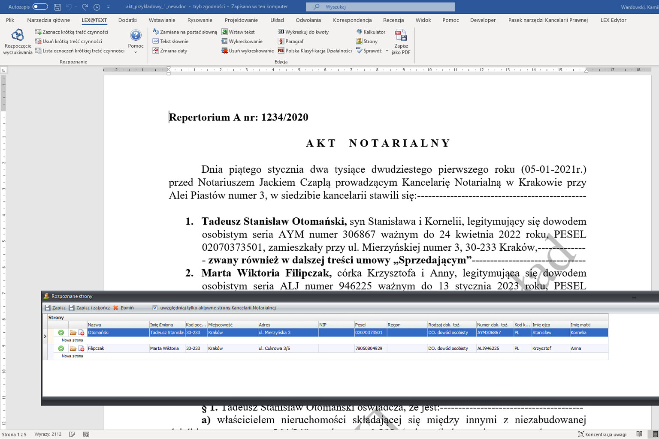The width and height of the screenshot is (659, 439).
Task: Click Zapisz jako PDF icon
Action: coord(401,36)
